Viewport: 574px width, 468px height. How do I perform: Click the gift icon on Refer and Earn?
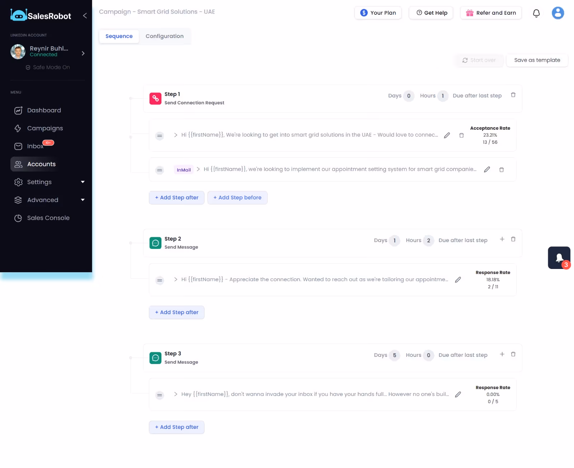[x=469, y=13]
